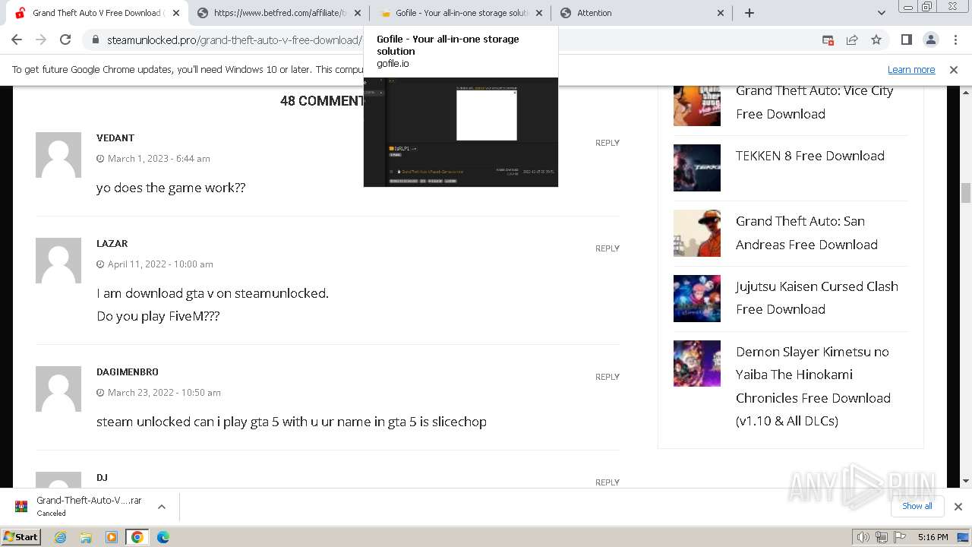Image resolution: width=972 pixels, height=547 pixels.
Task: Click VEDANT's avatar image
Action: (x=58, y=155)
